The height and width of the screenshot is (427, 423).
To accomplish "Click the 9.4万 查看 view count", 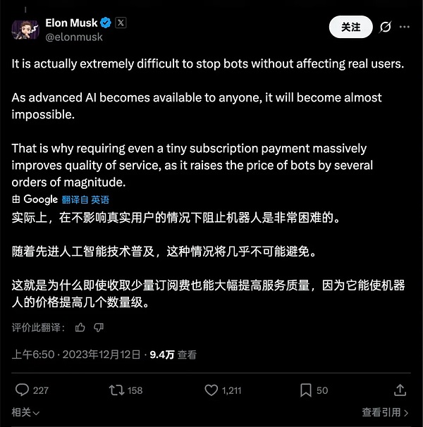I will (173, 354).
